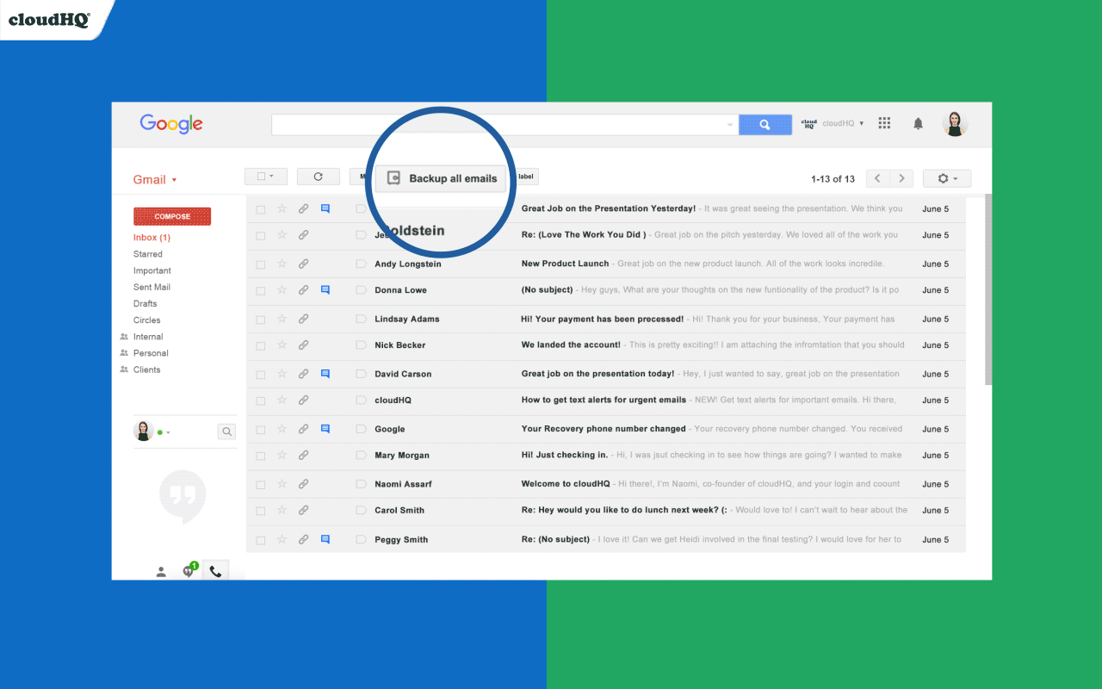The image size is (1102, 689).
Task: Click the link icon in the Lindsay Adams row
Action: tap(303, 319)
